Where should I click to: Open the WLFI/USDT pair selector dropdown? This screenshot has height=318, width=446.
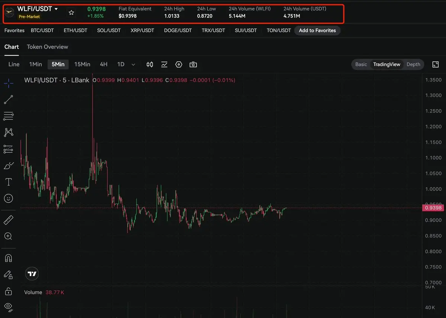pos(38,9)
